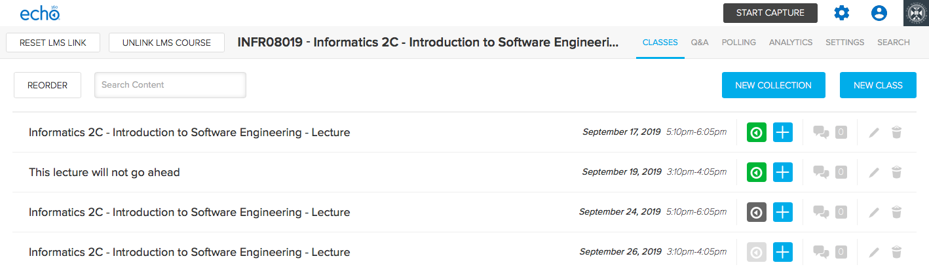Viewport: 929px width, 271px height.
Task: Click the Search Content input field
Action: [x=170, y=85]
